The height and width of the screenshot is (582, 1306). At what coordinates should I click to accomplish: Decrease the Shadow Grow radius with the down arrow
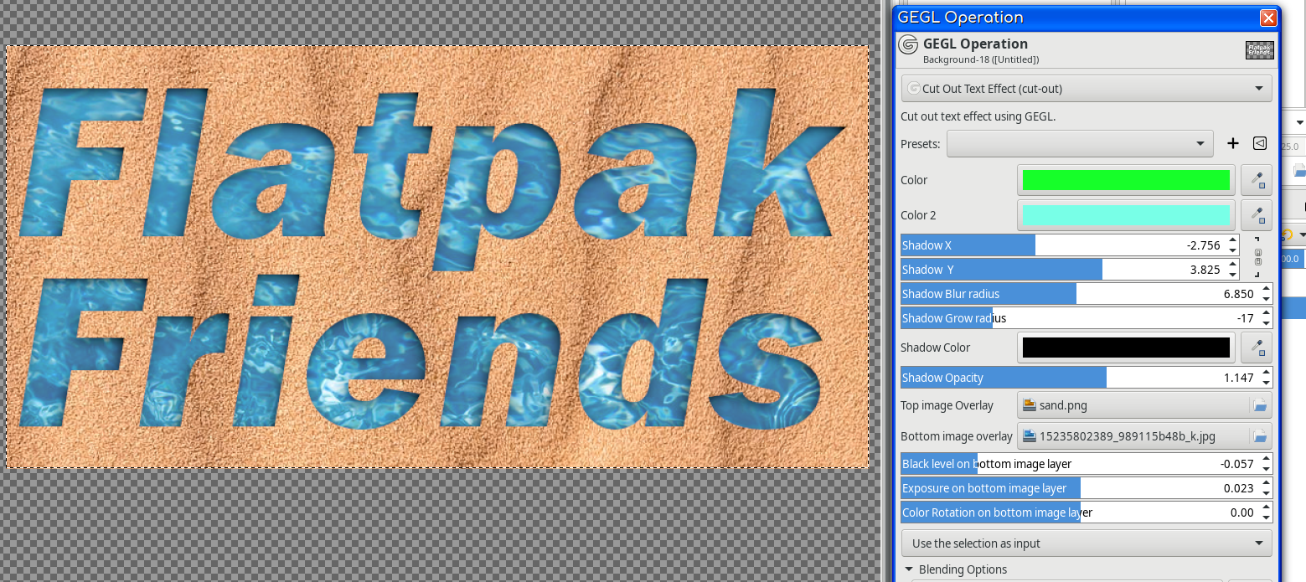pos(1266,323)
